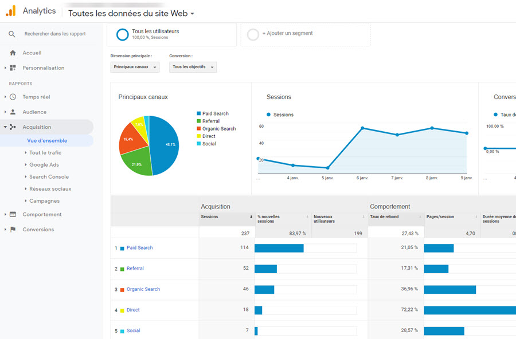The width and height of the screenshot is (516, 339).
Task: Open the Organic Search channel link
Action: click(143, 289)
